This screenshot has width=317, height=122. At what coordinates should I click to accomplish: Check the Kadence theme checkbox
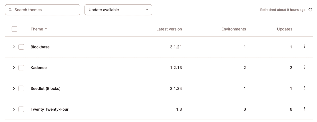(21, 68)
